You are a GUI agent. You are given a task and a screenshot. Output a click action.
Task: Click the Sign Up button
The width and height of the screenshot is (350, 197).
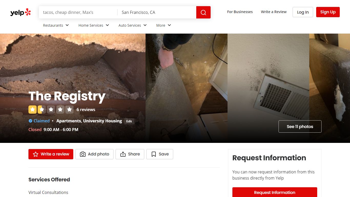[328, 12]
